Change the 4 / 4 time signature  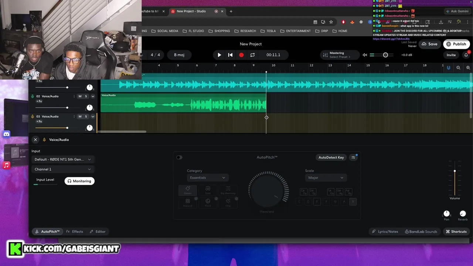155,55
